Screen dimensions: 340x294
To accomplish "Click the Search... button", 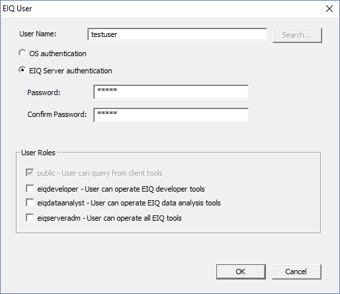I will coord(297,35).
